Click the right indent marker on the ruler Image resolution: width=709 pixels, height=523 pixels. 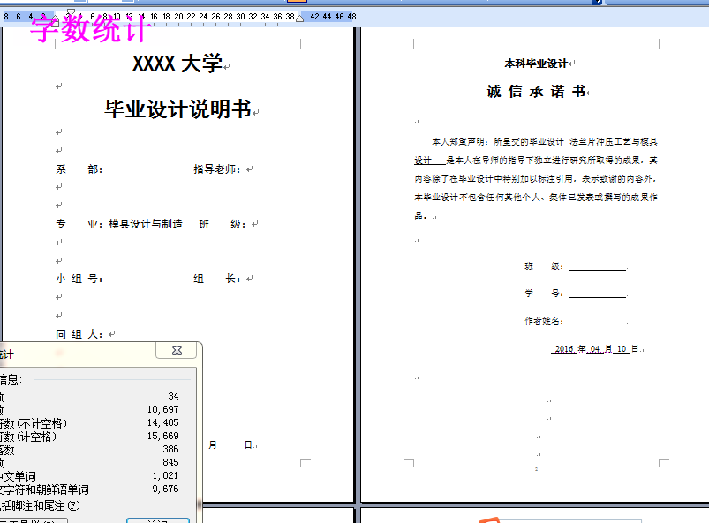(299, 19)
